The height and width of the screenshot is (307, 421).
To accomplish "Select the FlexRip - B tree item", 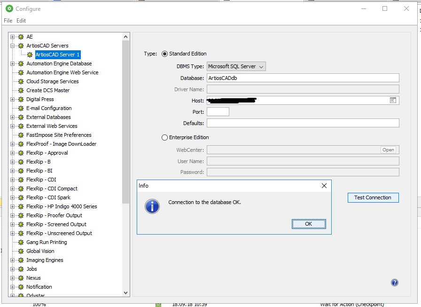I will (x=39, y=162).
